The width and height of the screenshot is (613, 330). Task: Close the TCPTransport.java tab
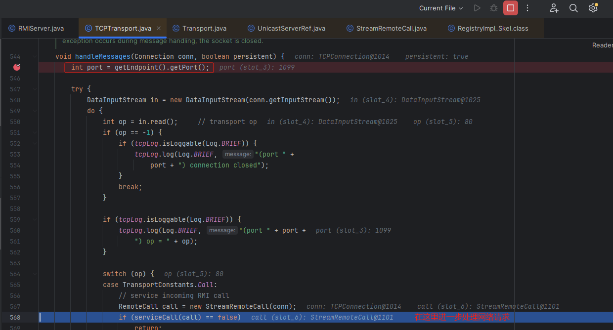point(159,28)
